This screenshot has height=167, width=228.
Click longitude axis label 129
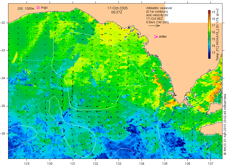[27, 164]
